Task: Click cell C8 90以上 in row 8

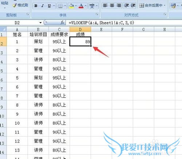Action: click(x=59, y=96)
